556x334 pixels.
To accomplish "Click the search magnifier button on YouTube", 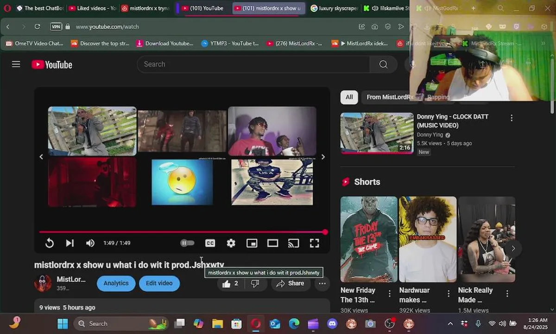I will point(383,64).
